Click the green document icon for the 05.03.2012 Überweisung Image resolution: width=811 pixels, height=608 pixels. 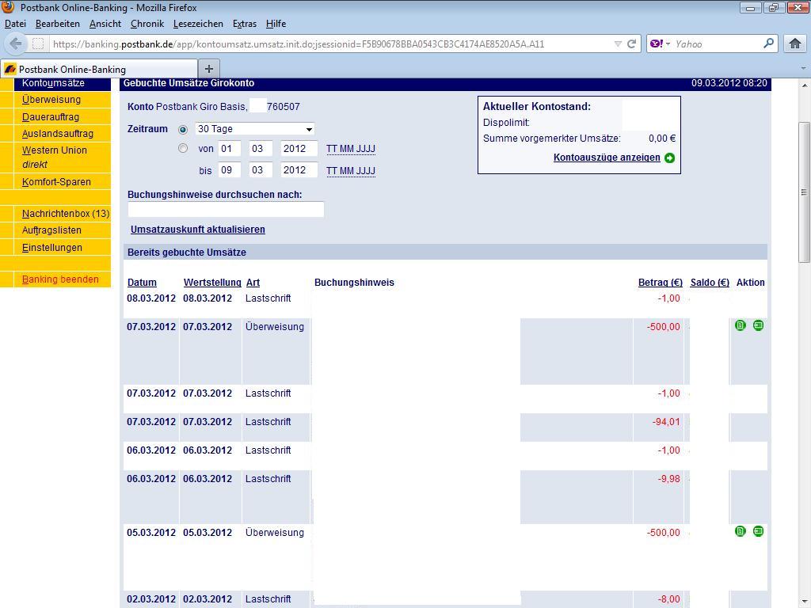(x=741, y=531)
